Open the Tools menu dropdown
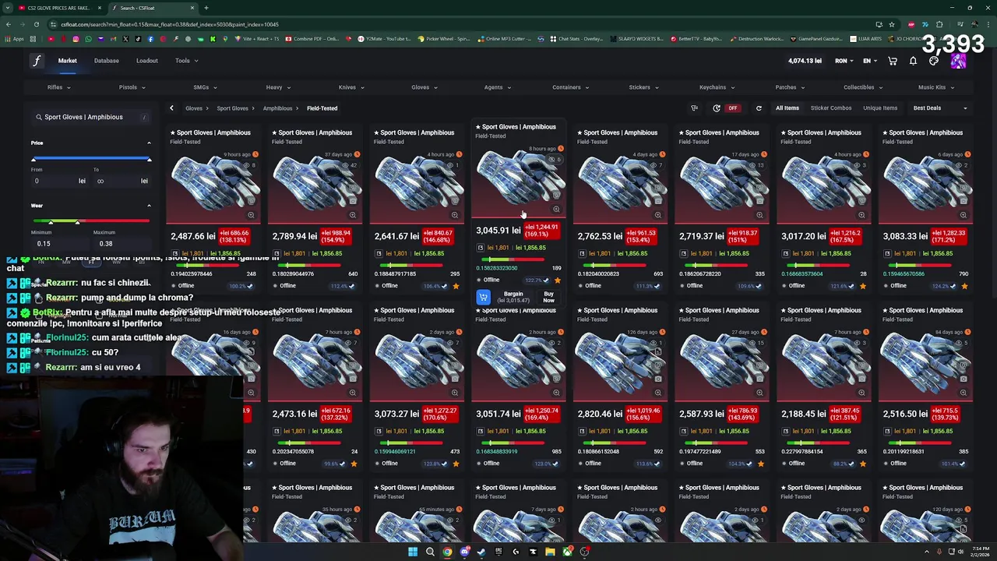The image size is (997, 561). 186,61
